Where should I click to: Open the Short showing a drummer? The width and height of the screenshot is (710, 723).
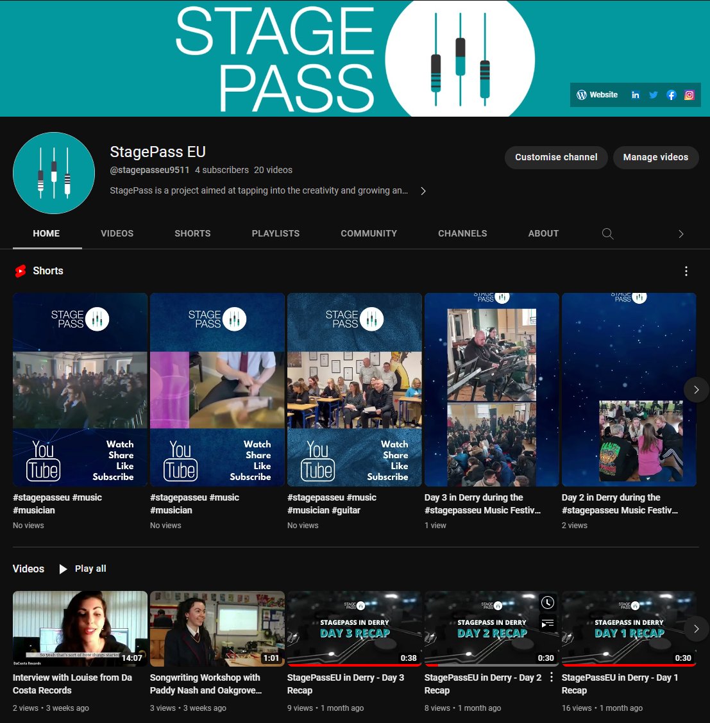217,390
